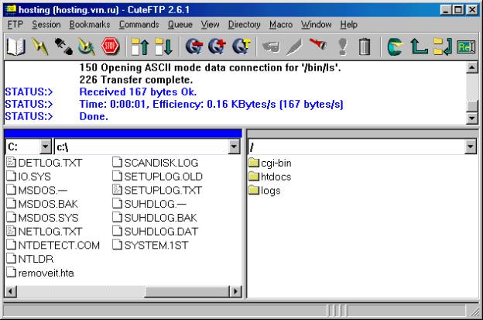The width and height of the screenshot is (483, 320).
Task: Select file SUHDLOG.DAT
Action: [x=156, y=232]
